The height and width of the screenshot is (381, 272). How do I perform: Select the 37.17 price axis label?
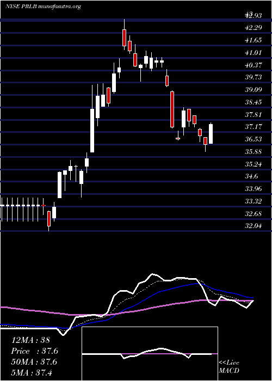click(x=254, y=127)
